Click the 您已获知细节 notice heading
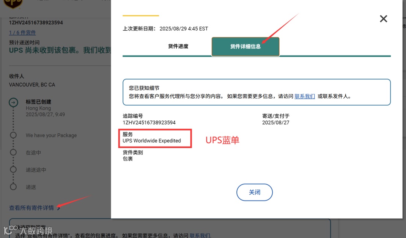The image size is (406, 238). pos(144,88)
